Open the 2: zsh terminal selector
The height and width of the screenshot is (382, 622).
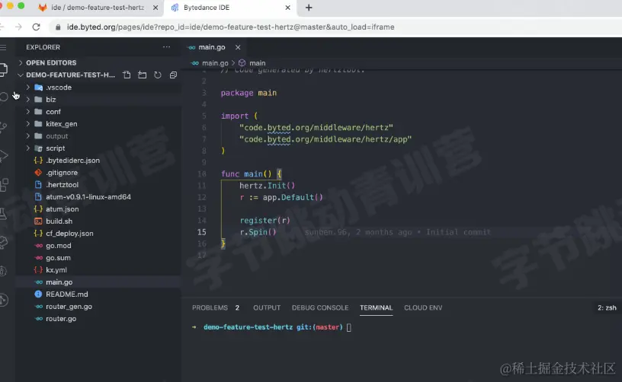pos(607,307)
